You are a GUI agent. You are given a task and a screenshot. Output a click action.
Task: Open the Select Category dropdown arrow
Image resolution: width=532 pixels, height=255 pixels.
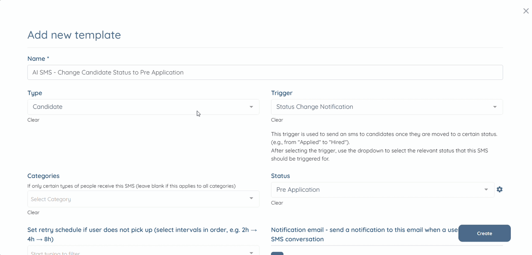click(251, 198)
